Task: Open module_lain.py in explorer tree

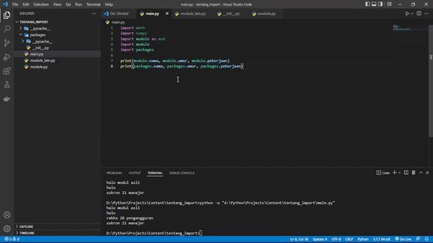Action: click(x=43, y=60)
